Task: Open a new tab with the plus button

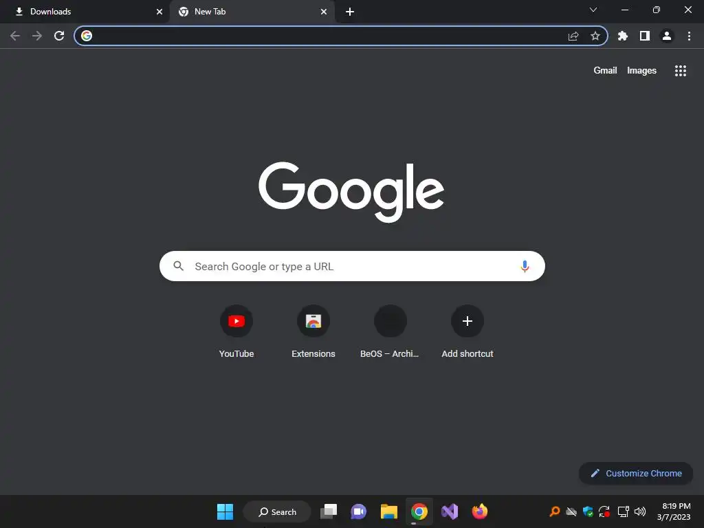Action: 350,12
